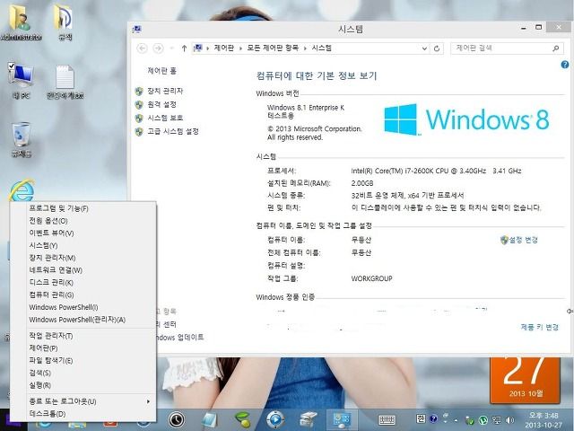The height and width of the screenshot is (431, 574).
Task: Launch Internet Explorer desktop icon
Action: [22, 190]
